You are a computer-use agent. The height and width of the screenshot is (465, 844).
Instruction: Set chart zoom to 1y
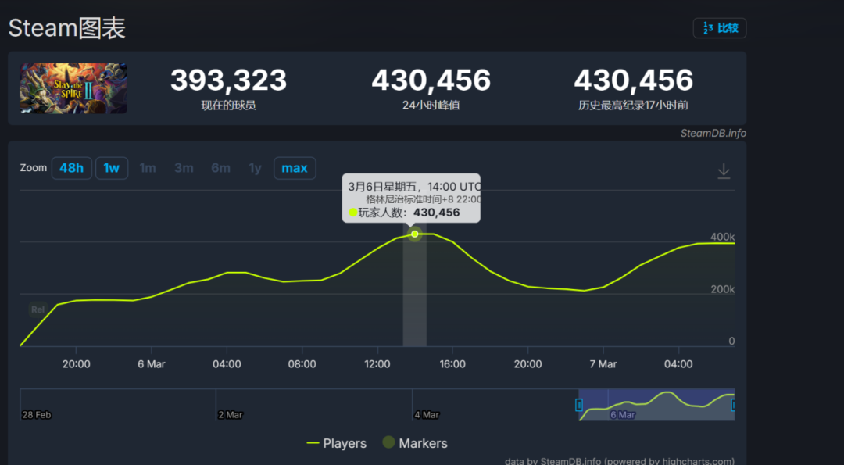click(x=255, y=168)
